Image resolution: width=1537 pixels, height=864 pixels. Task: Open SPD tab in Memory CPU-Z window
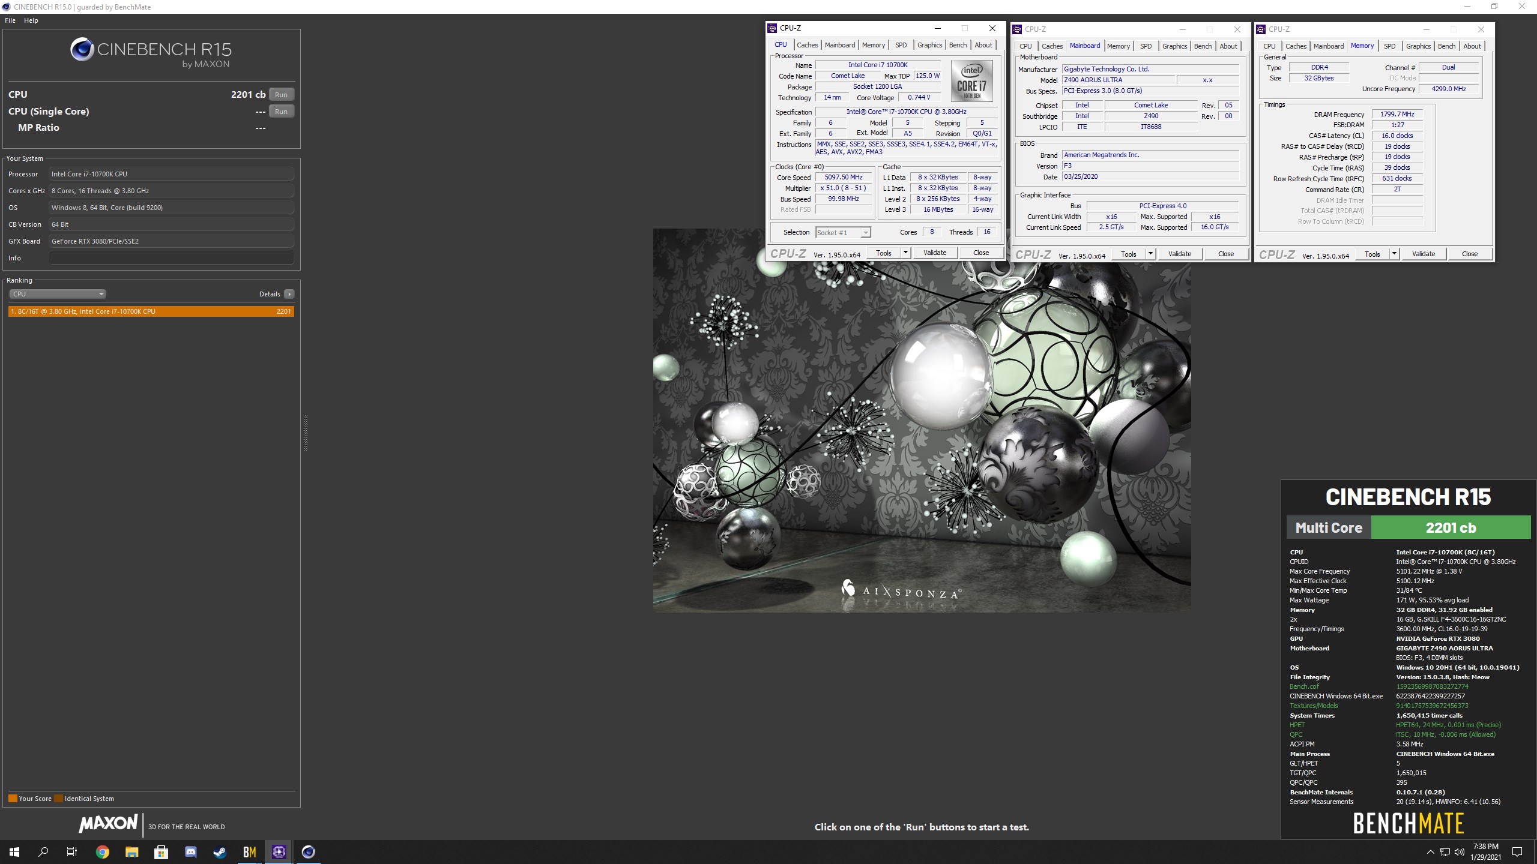coord(1389,46)
